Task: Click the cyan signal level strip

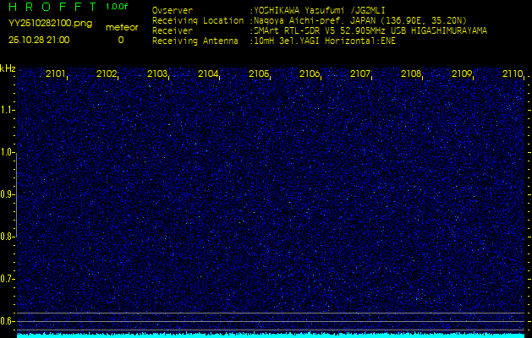Action: (x=271, y=335)
